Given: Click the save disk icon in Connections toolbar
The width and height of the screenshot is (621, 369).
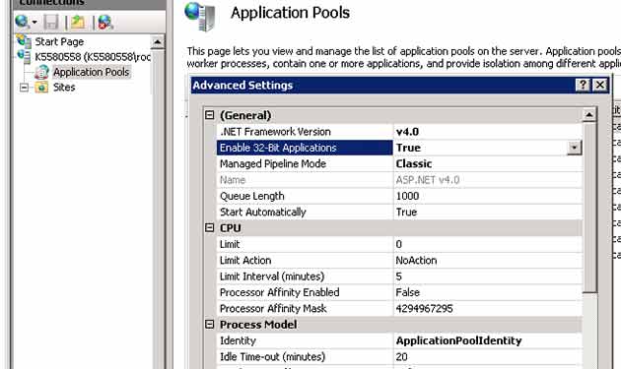Looking at the screenshot, I should [x=51, y=23].
